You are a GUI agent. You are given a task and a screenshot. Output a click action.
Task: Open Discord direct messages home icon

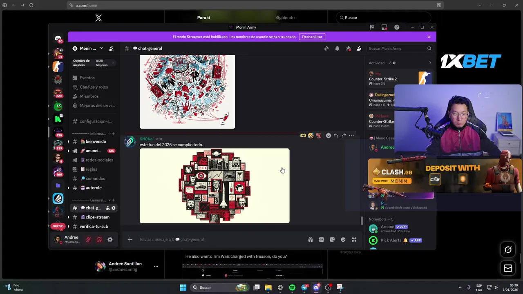(58, 38)
